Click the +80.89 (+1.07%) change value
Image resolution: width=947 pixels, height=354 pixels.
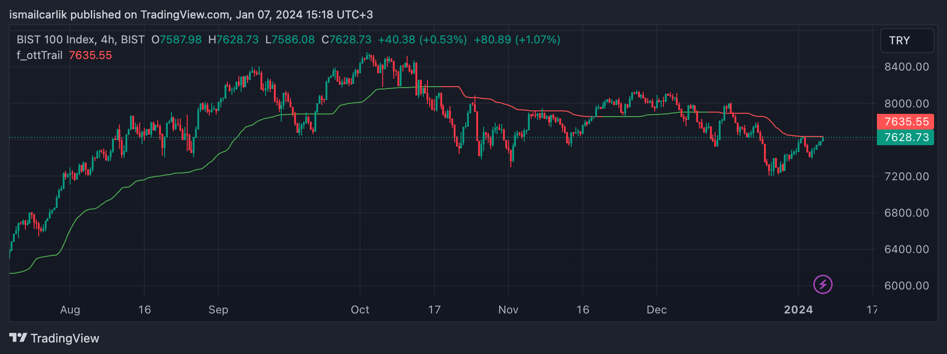coord(517,40)
